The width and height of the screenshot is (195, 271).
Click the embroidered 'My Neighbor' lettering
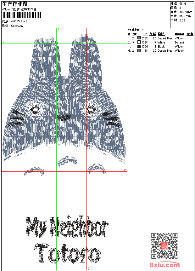[x=67, y=227]
